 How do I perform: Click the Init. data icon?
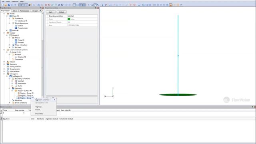click(x=13, y=47)
